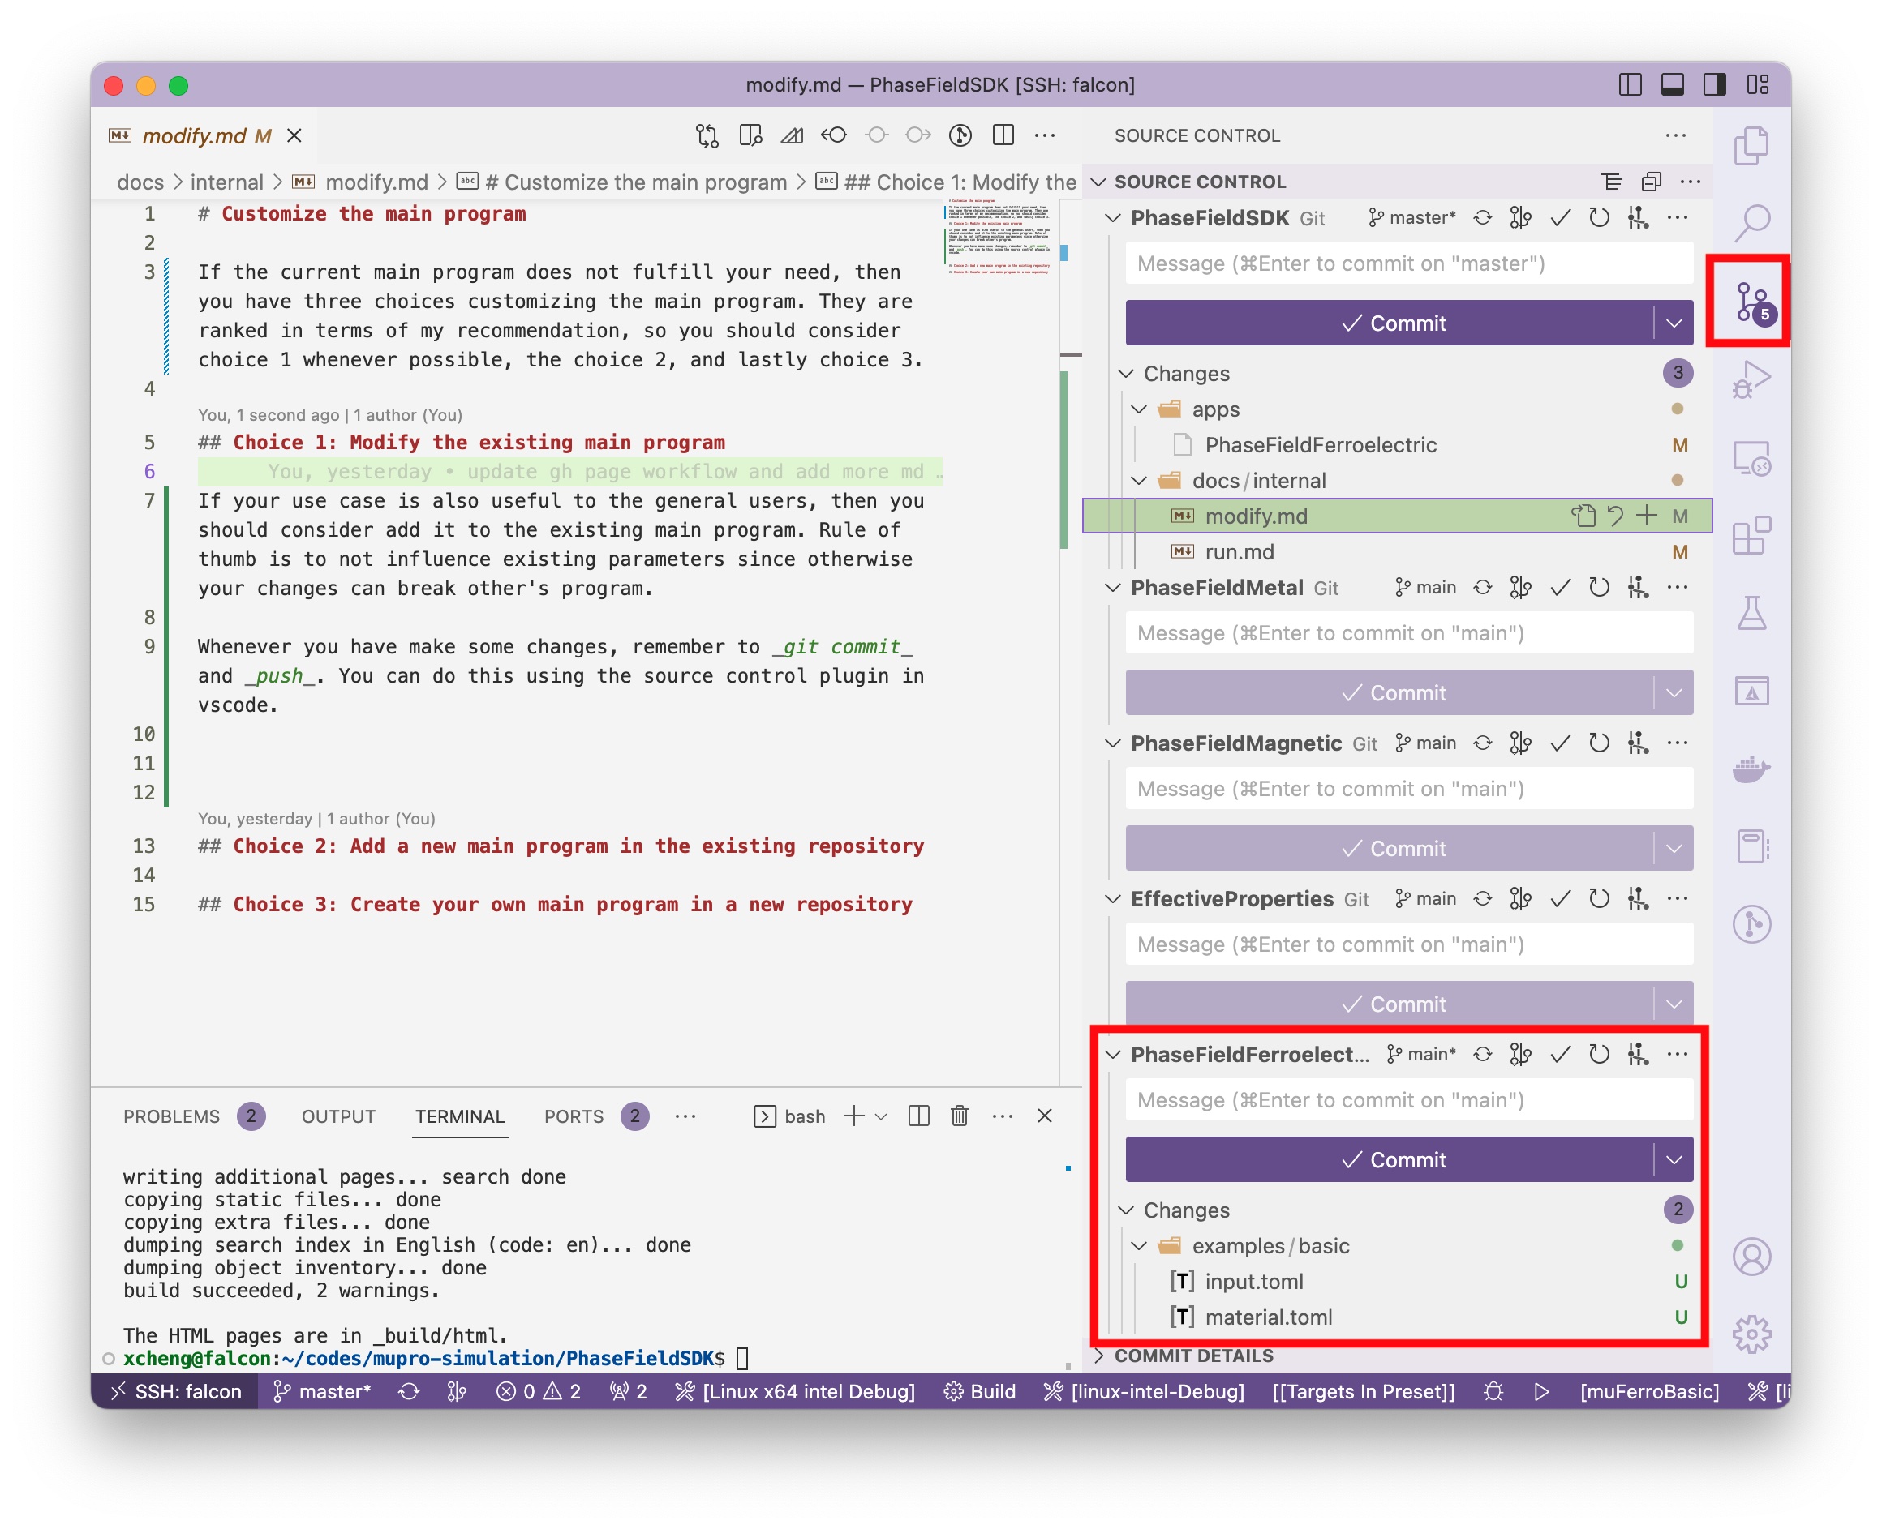1882x1529 pixels.
Task: Open the PhaseFieldSDK Commit dropdown arrow
Action: tap(1674, 323)
